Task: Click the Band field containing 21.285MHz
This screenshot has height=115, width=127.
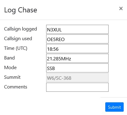Action: point(77,58)
